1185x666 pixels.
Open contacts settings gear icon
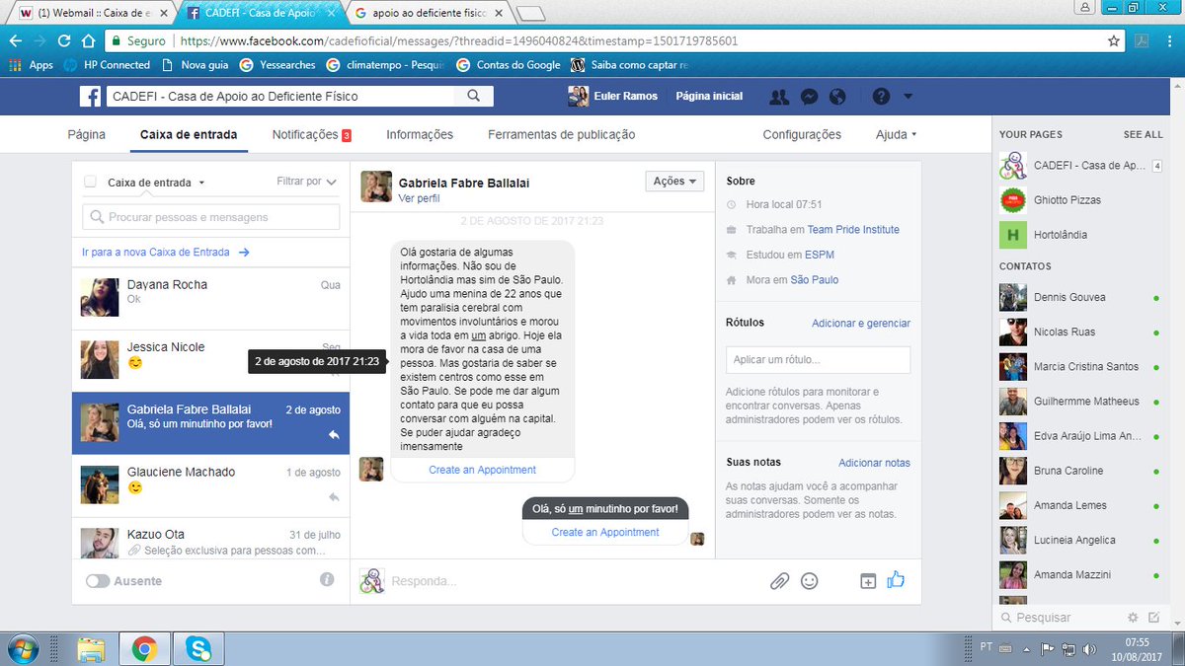click(1133, 618)
